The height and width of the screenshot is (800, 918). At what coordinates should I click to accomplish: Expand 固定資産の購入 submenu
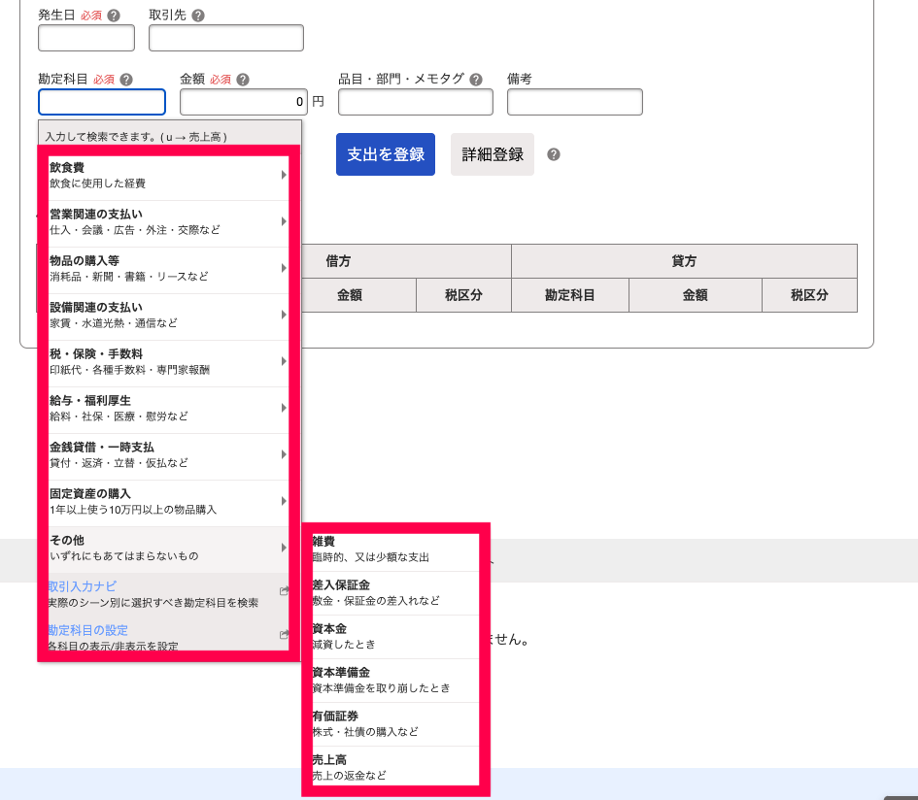283,501
